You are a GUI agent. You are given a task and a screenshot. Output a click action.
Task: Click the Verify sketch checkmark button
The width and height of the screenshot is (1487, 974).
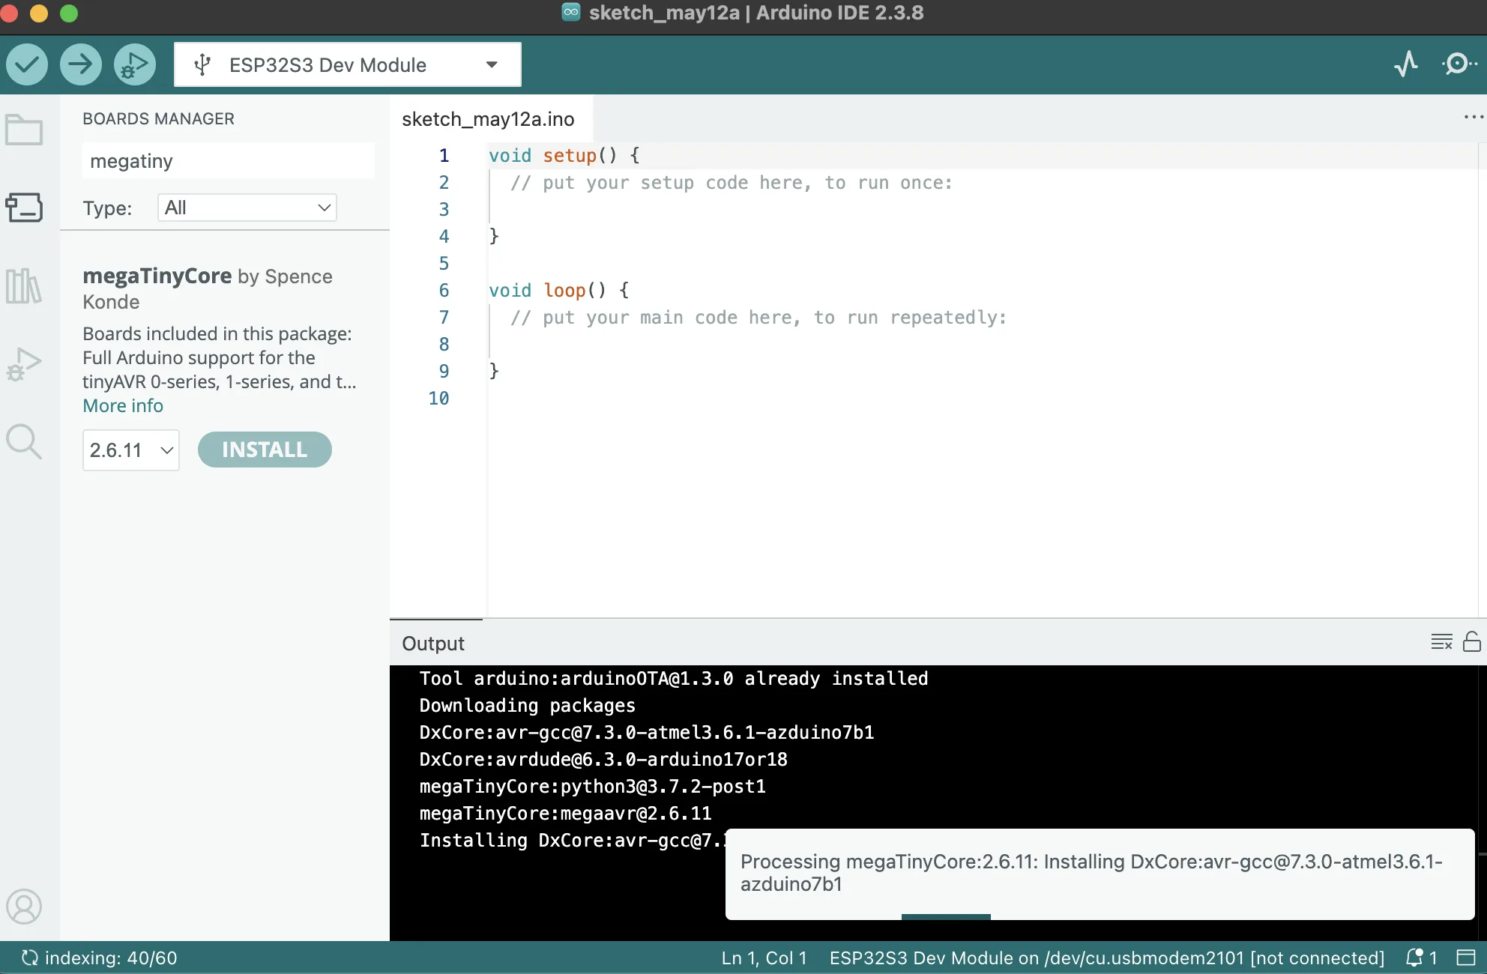[x=27, y=64]
